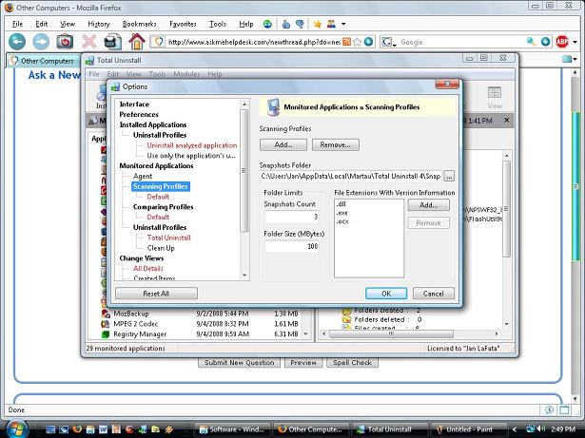Image resolution: width=585 pixels, height=438 pixels.
Task: Select Clean Up in options tree
Action: (161, 248)
